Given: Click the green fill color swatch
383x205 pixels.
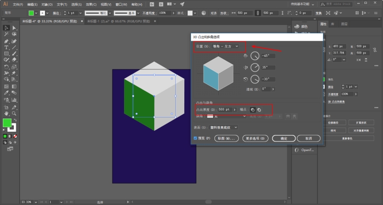Looking at the screenshot, I should tap(7, 123).
